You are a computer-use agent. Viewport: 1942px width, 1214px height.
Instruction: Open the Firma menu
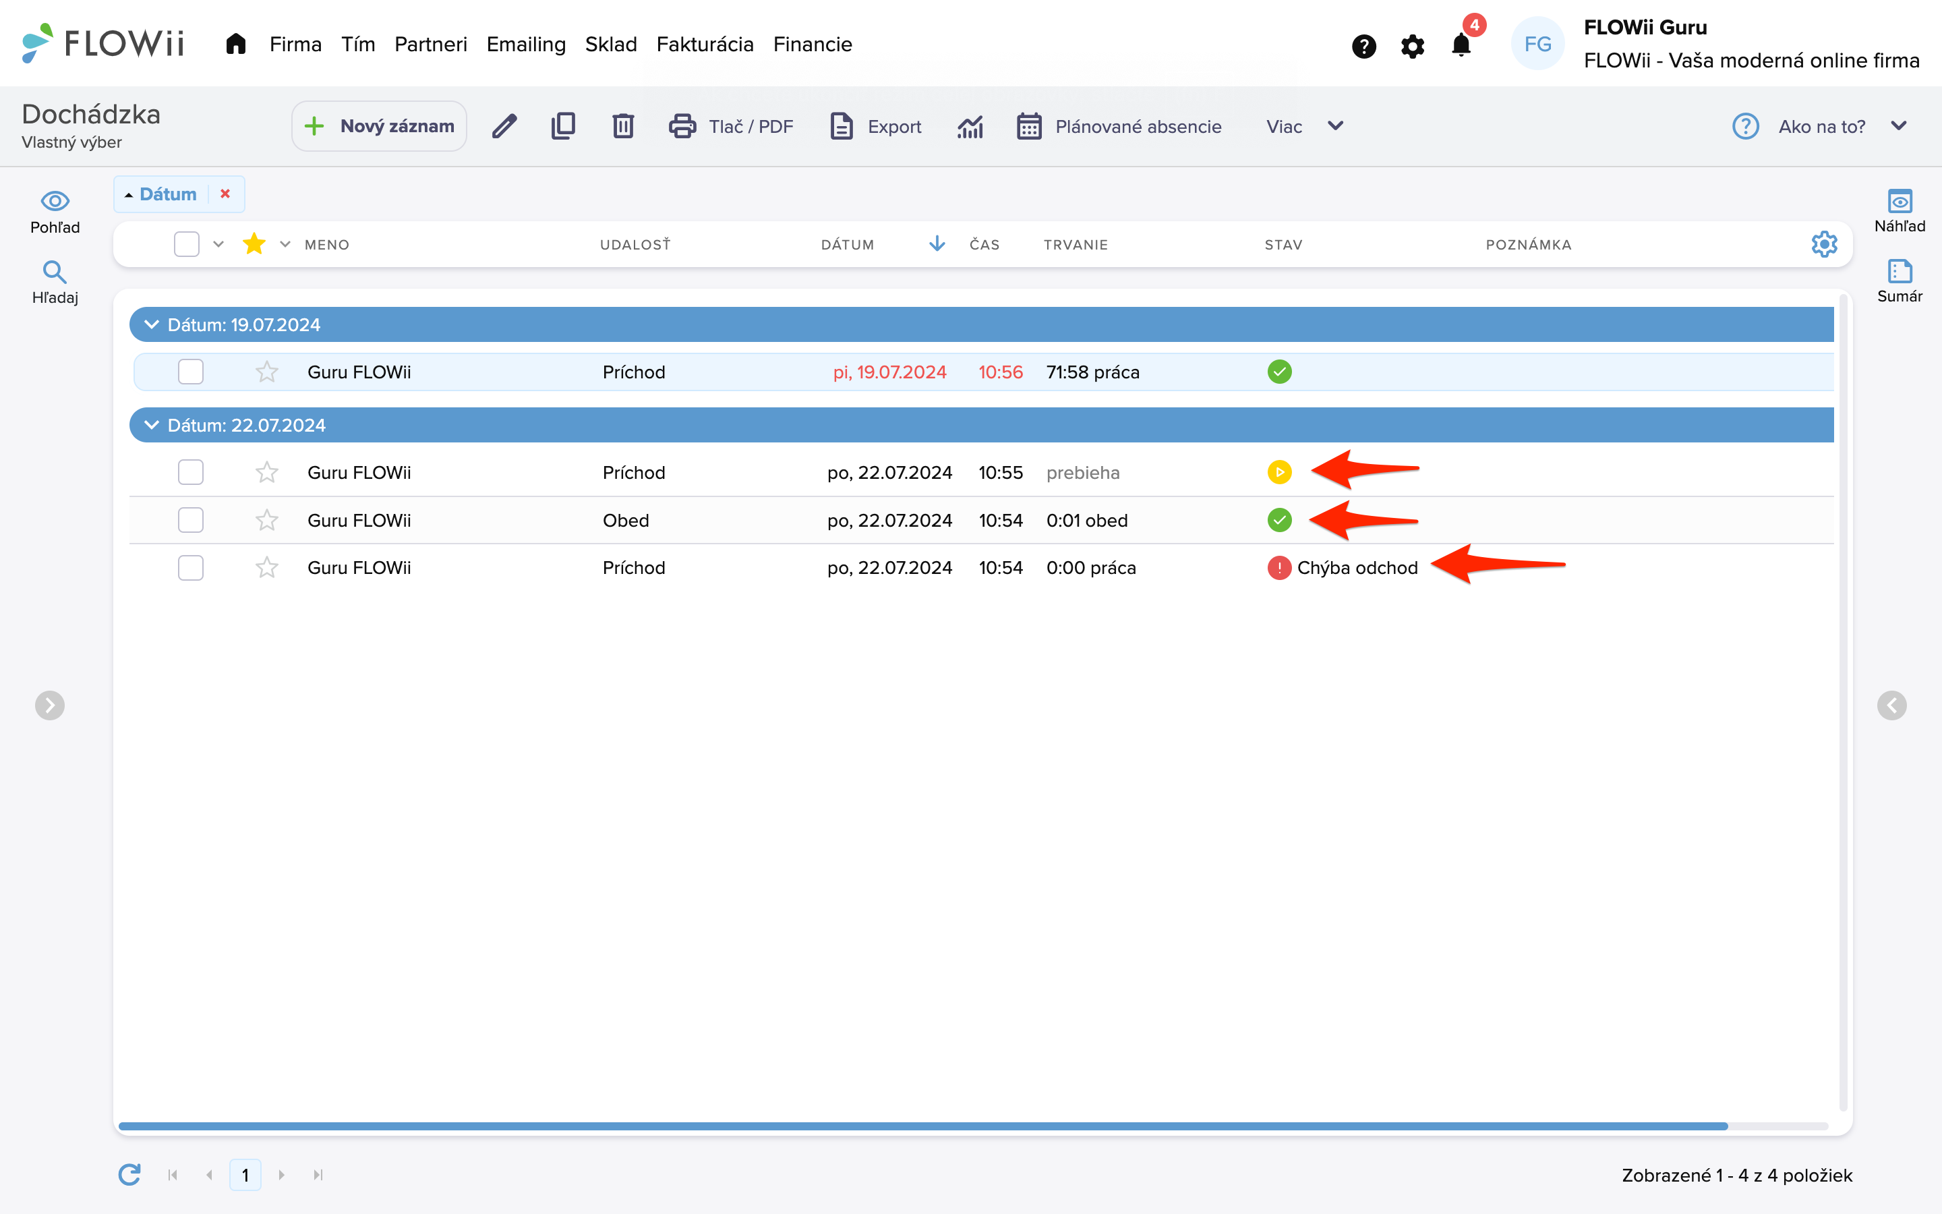pyautogui.click(x=295, y=44)
